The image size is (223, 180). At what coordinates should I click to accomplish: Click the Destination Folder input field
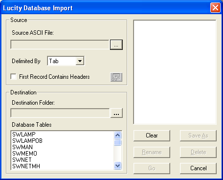[60, 113]
